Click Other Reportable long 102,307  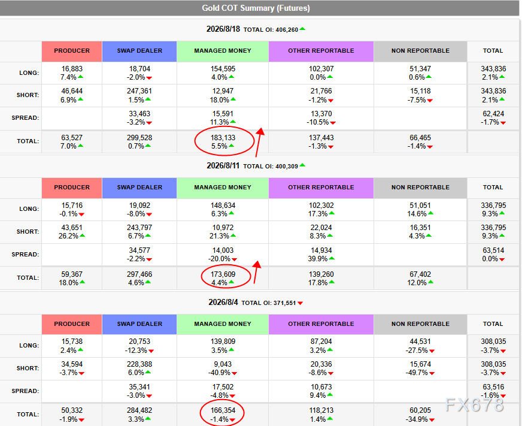coord(321,69)
